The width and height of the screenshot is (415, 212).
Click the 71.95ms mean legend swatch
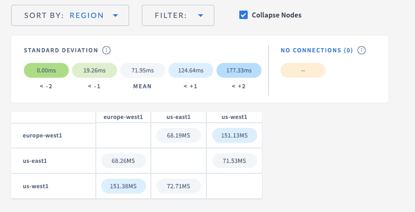[143, 70]
